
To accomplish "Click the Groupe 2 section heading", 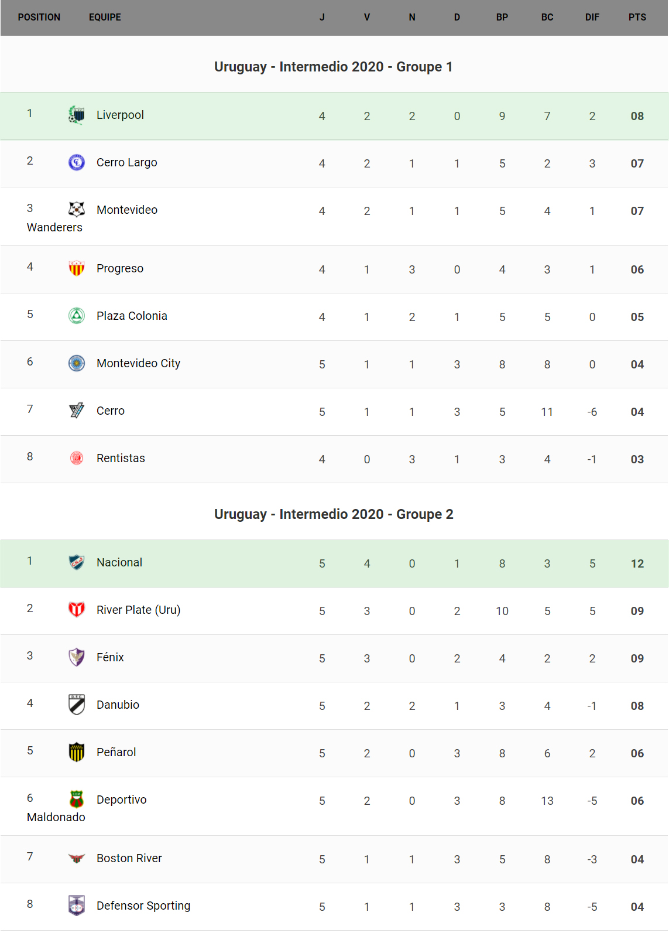I will [x=334, y=514].
